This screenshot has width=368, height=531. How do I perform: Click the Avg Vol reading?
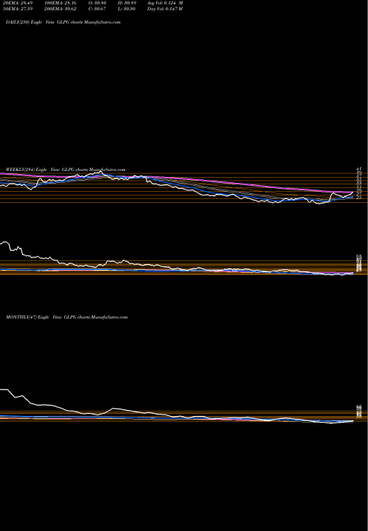tap(165, 3)
